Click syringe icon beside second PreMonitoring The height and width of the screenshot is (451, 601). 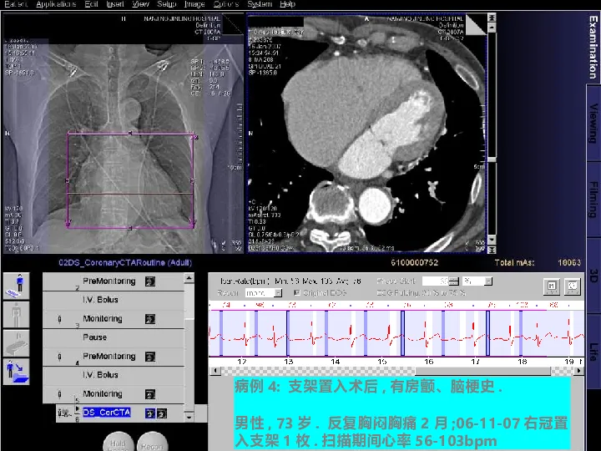[59, 357]
